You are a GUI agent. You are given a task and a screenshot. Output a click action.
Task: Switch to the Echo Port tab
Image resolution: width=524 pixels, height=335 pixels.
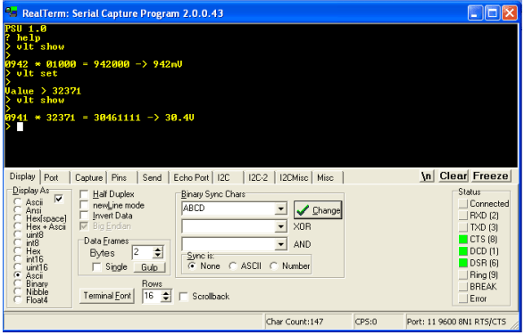coord(191,177)
